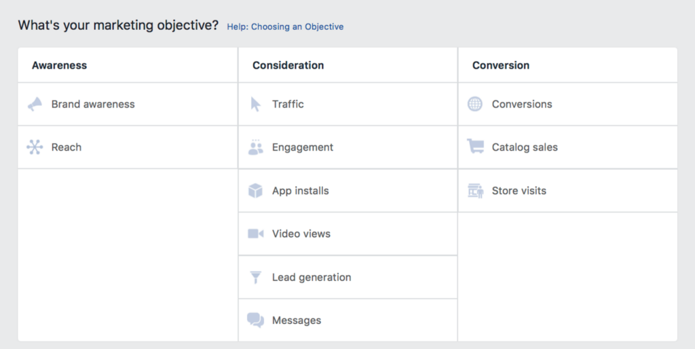Choose the Reach objective text

tap(67, 147)
